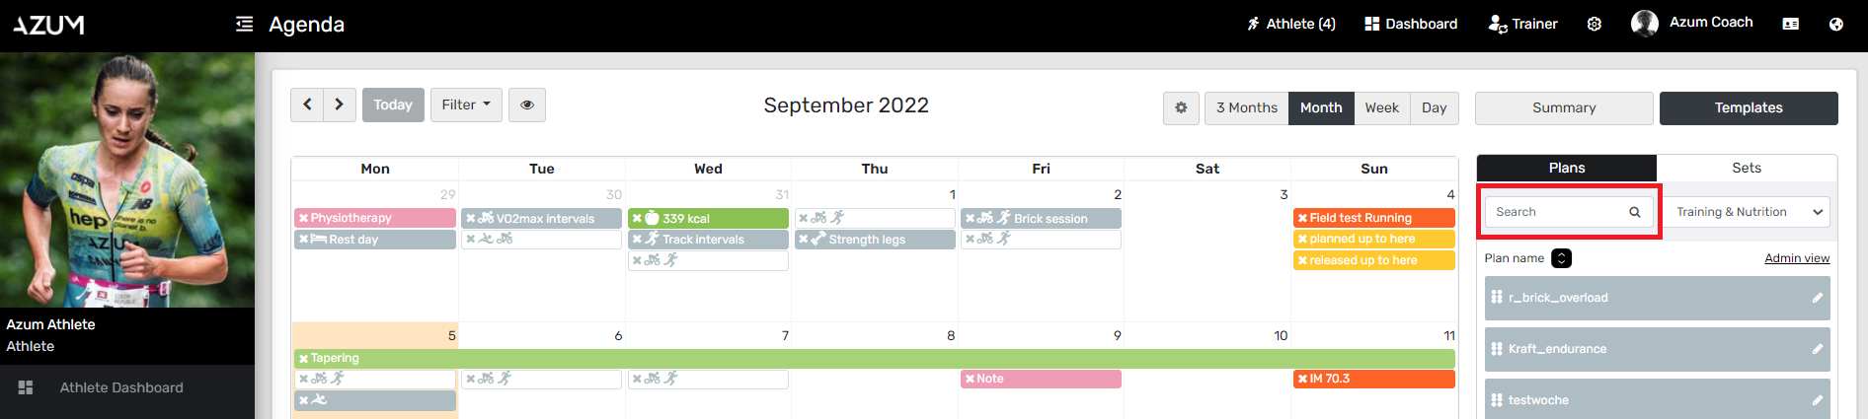Image resolution: width=1868 pixels, height=419 pixels.
Task: Edit the r_brick_overload plan pencil icon
Action: tap(1817, 298)
